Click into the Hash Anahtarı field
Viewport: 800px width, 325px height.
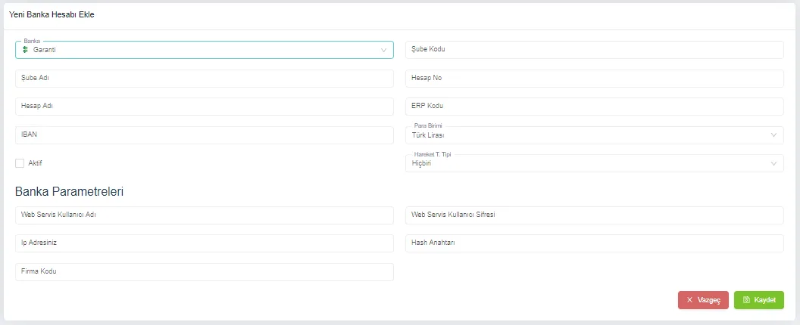595,243
